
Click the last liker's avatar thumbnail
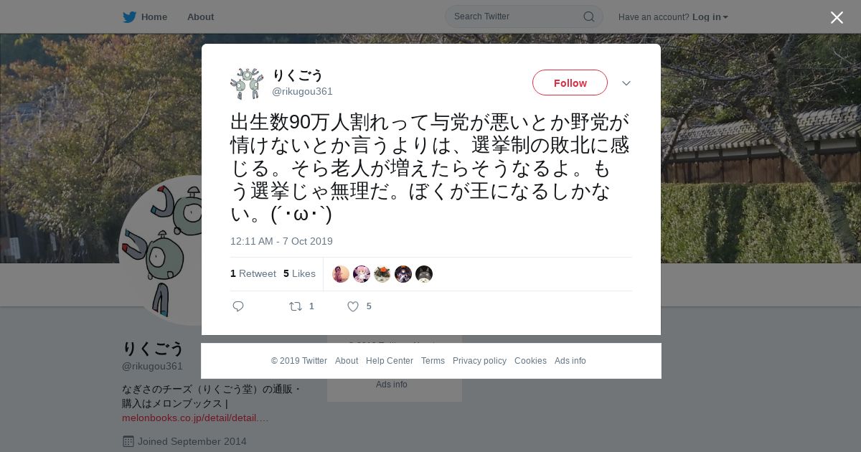click(424, 274)
